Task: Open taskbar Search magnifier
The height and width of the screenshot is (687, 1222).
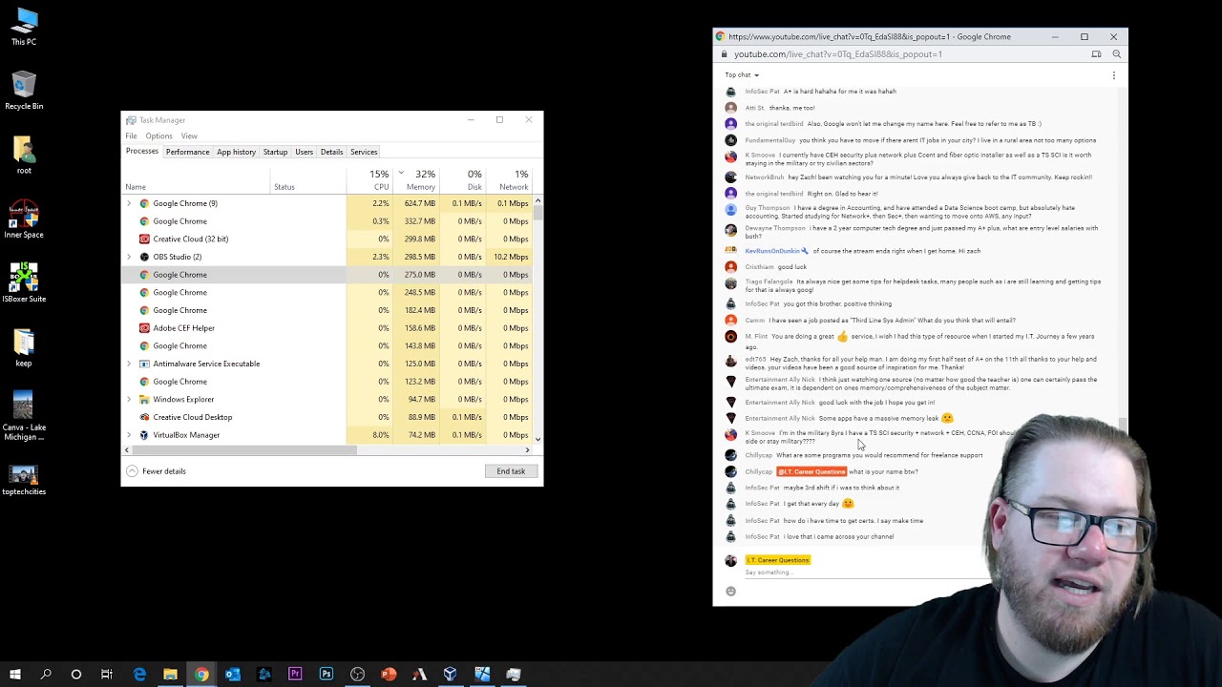Action: point(46,674)
